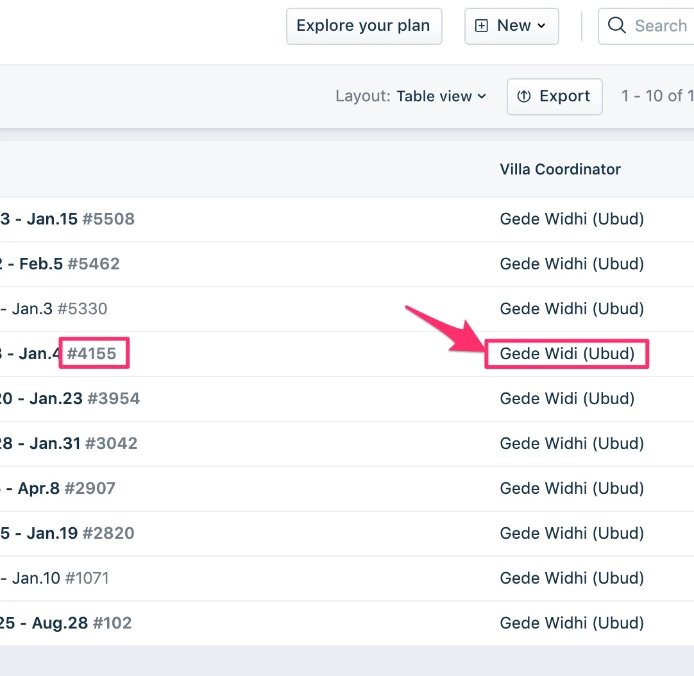Click the search magnifier icon
694x676 pixels.
[x=616, y=25]
